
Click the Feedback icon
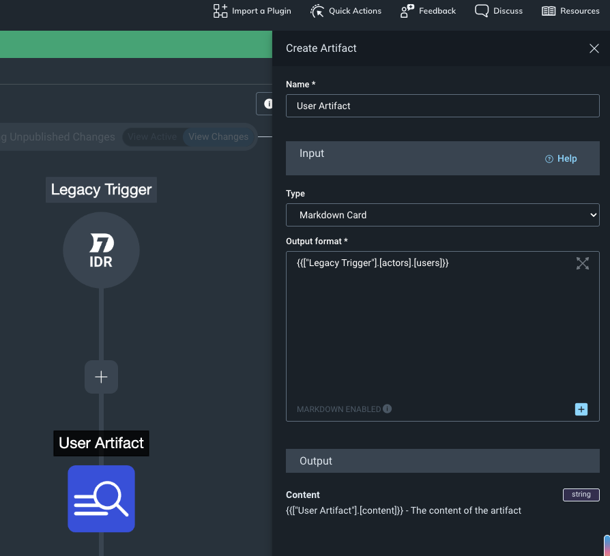[407, 11]
